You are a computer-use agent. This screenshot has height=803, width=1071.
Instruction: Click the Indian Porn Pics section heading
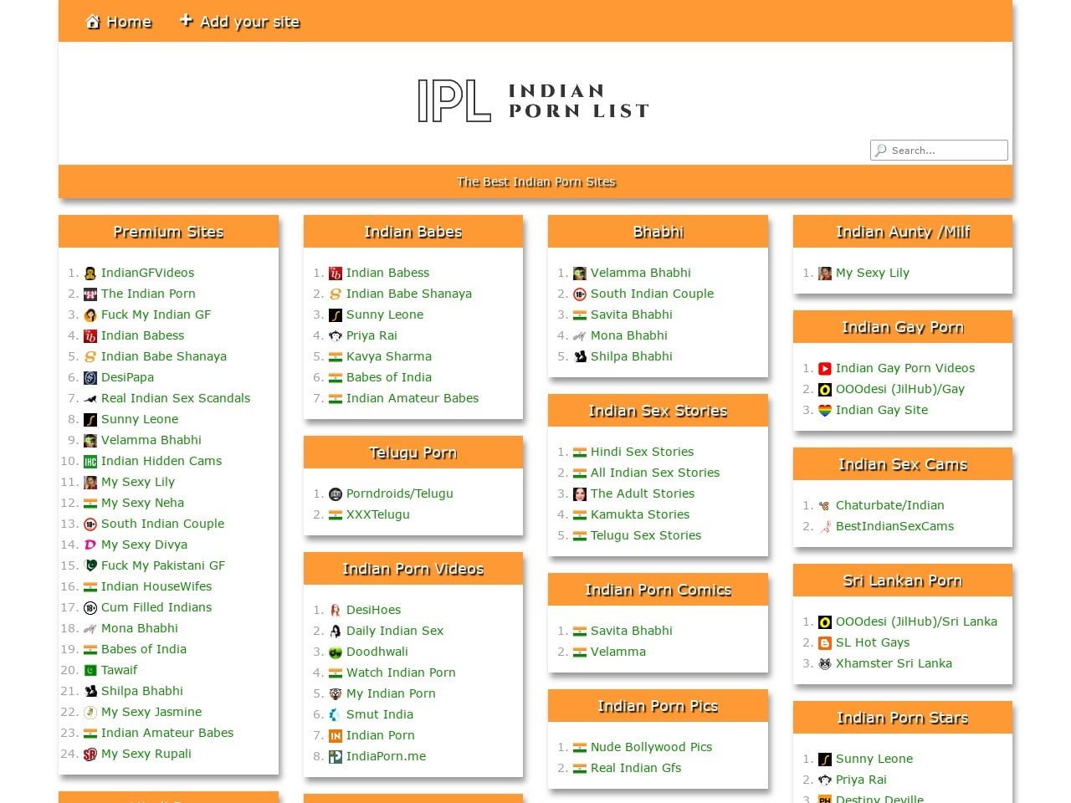pyautogui.click(x=658, y=706)
